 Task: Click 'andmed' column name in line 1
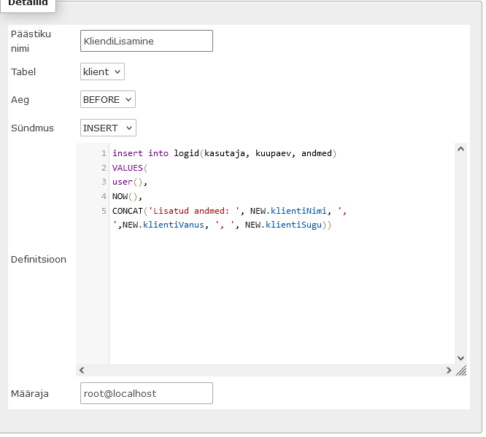317,153
